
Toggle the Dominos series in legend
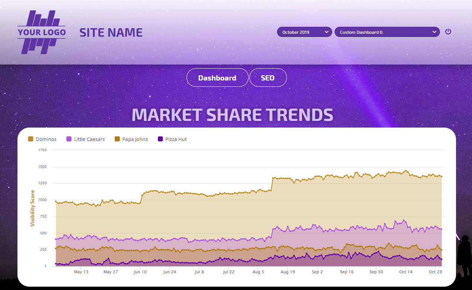click(46, 139)
